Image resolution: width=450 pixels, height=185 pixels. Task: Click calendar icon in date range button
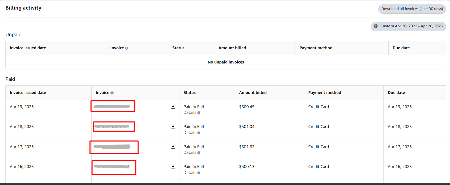click(x=376, y=26)
